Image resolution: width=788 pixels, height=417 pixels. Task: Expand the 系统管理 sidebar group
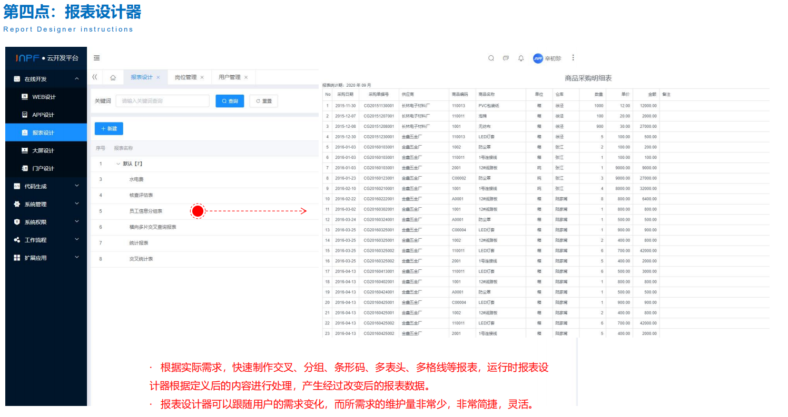(x=37, y=204)
